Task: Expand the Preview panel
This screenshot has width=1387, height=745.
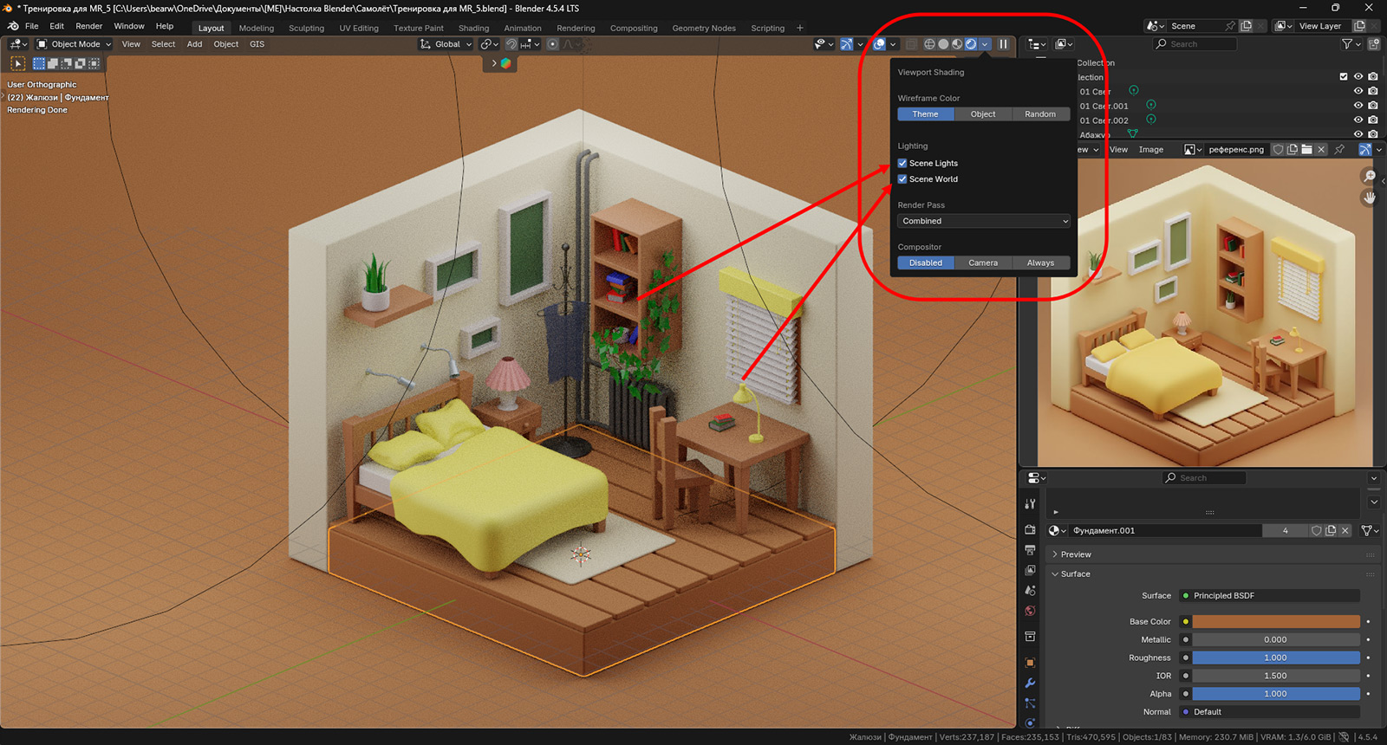Action: point(1075,554)
